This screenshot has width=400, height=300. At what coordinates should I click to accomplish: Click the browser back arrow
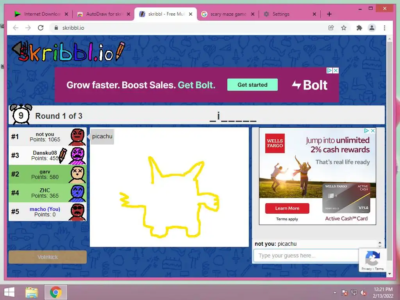point(16,28)
